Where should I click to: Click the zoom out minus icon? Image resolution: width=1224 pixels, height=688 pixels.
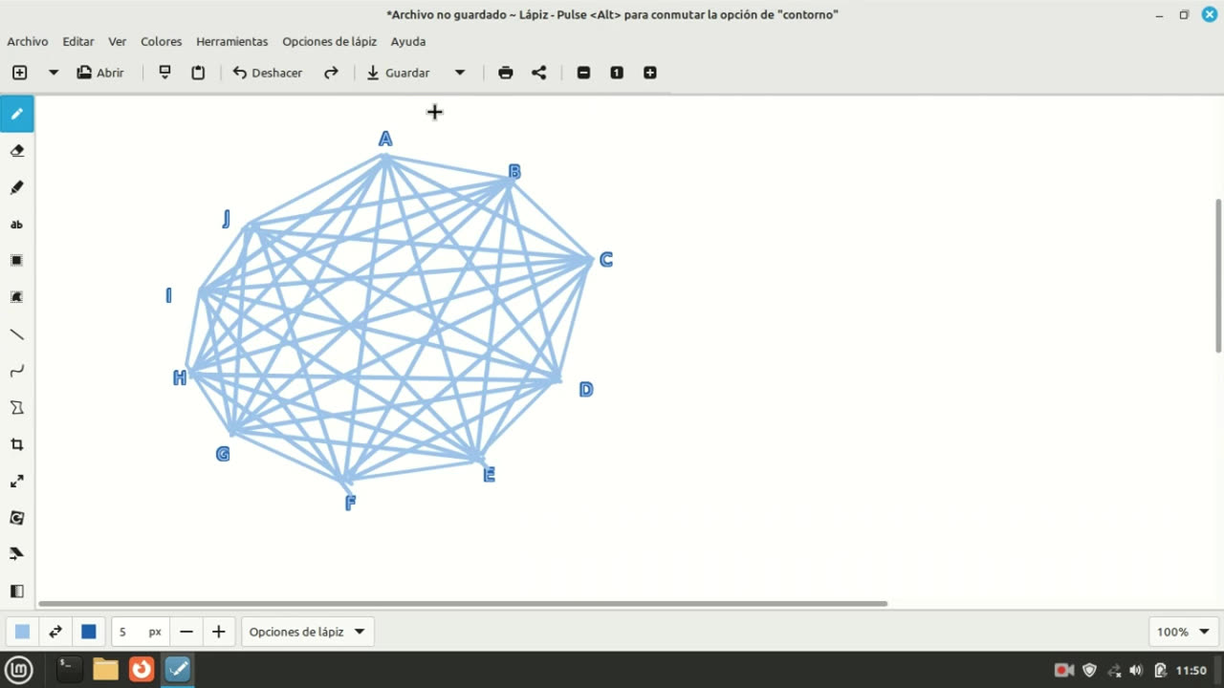pos(583,73)
